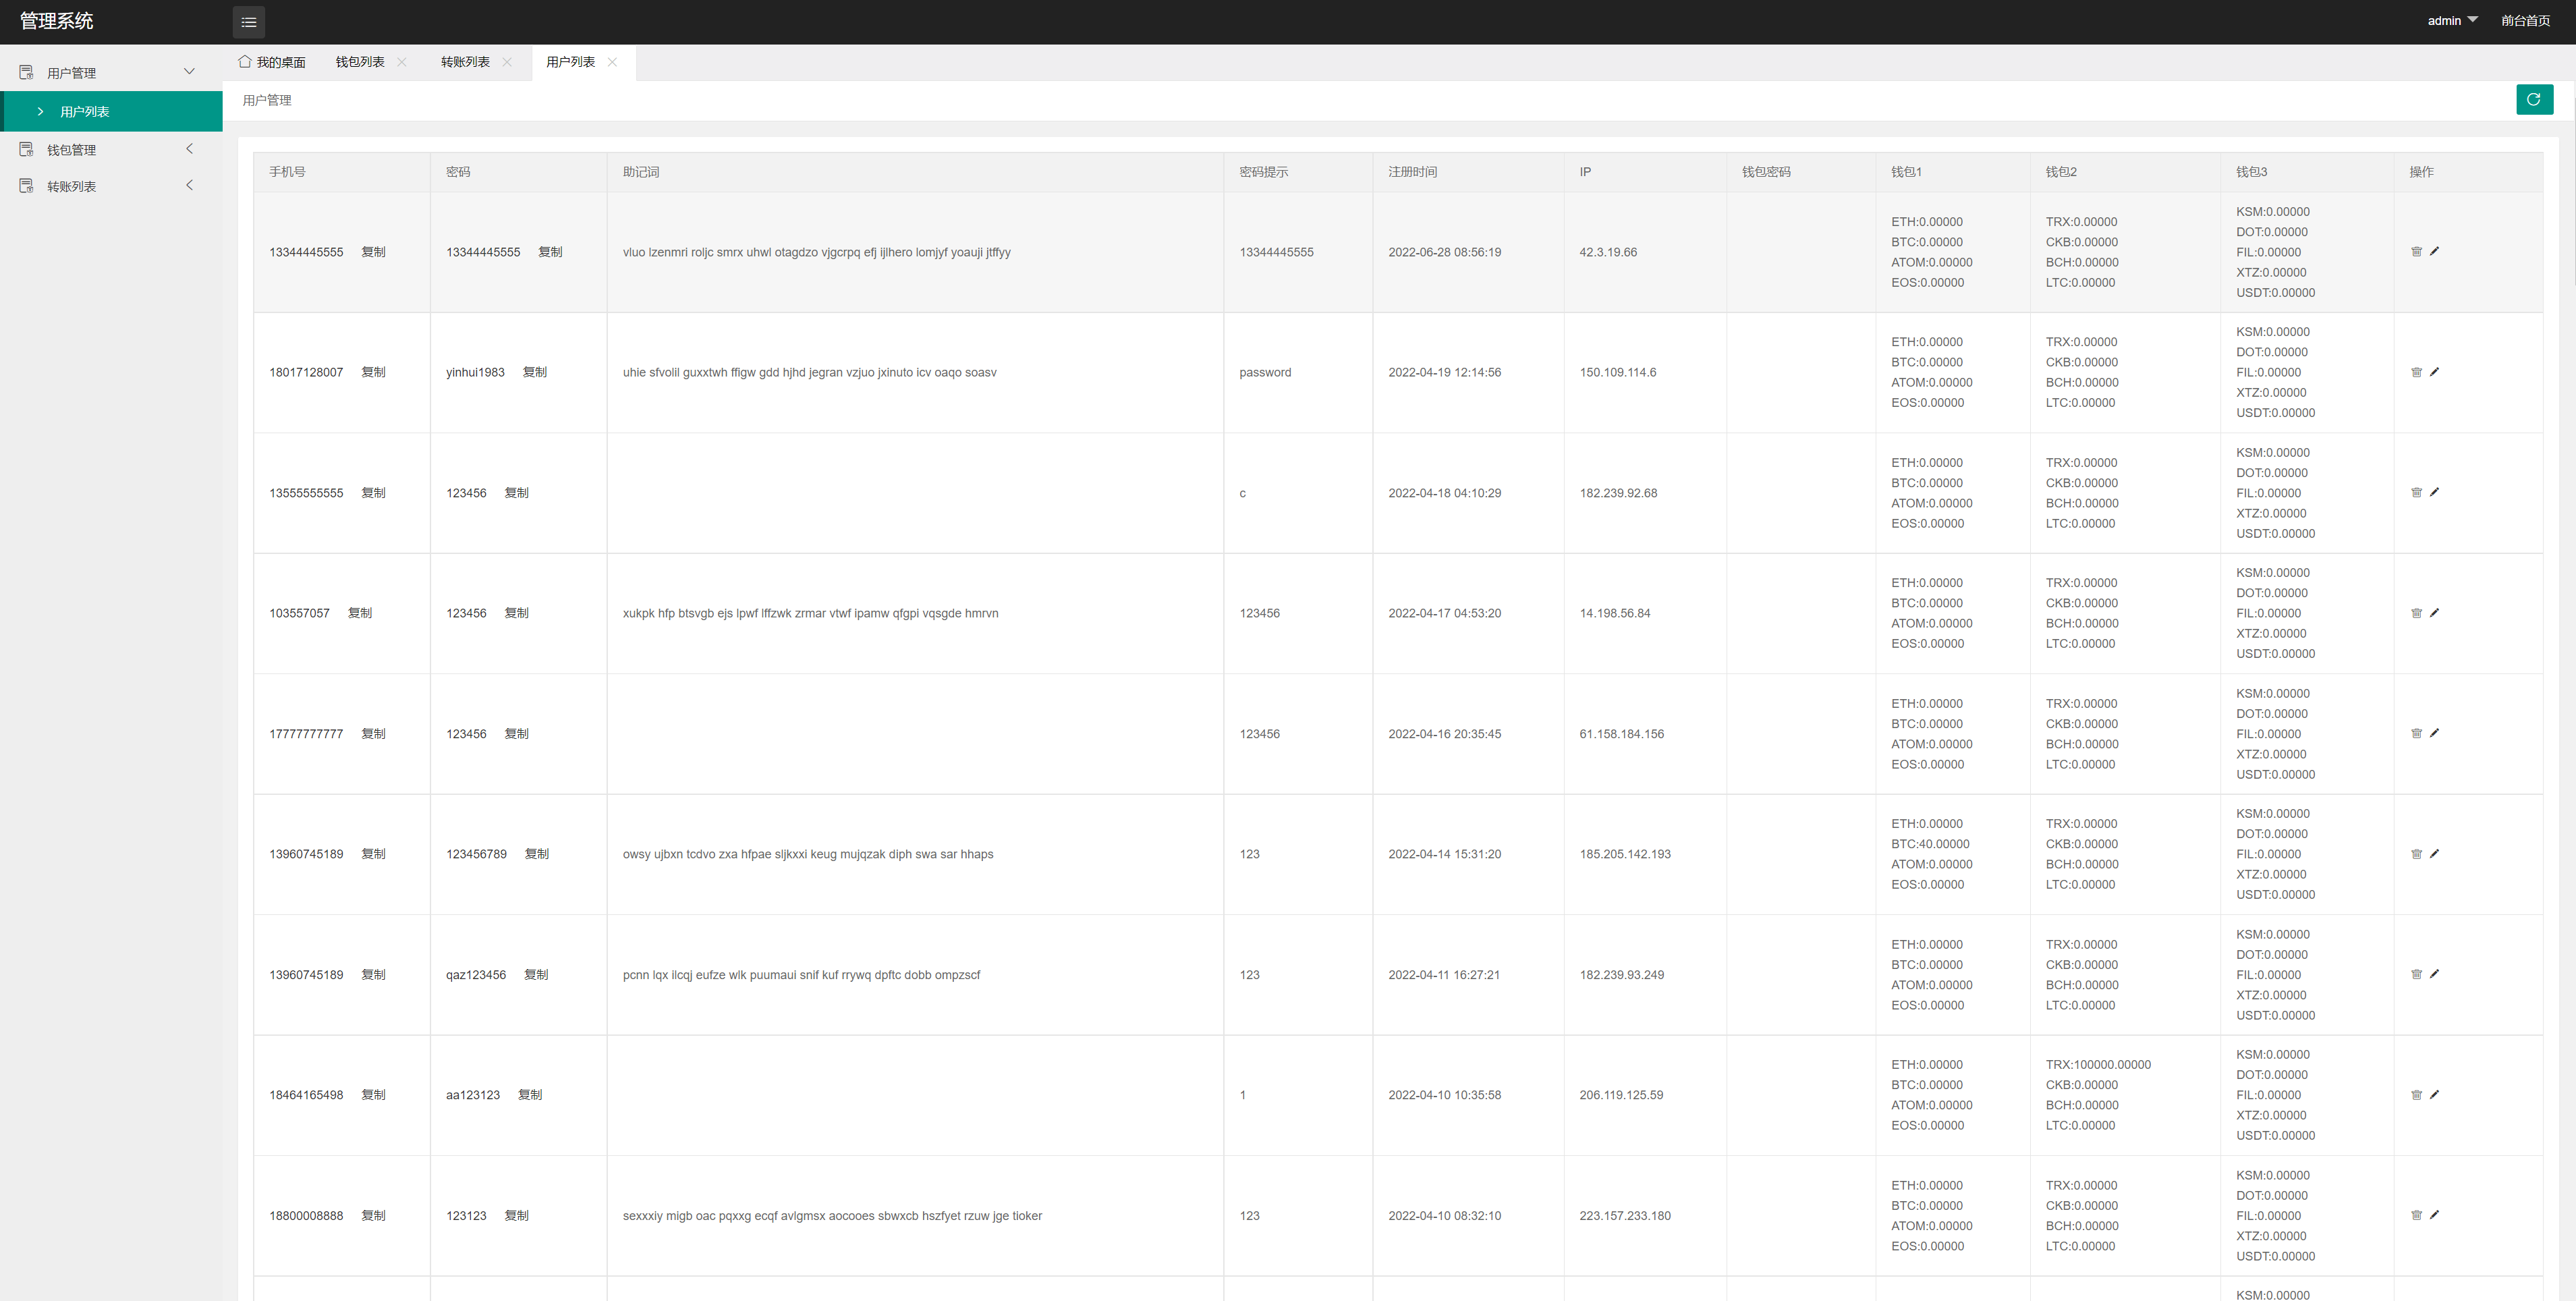Screen dimensions: 2576x1301
Task: Switch to the 转账列表 tab
Action: click(465, 62)
